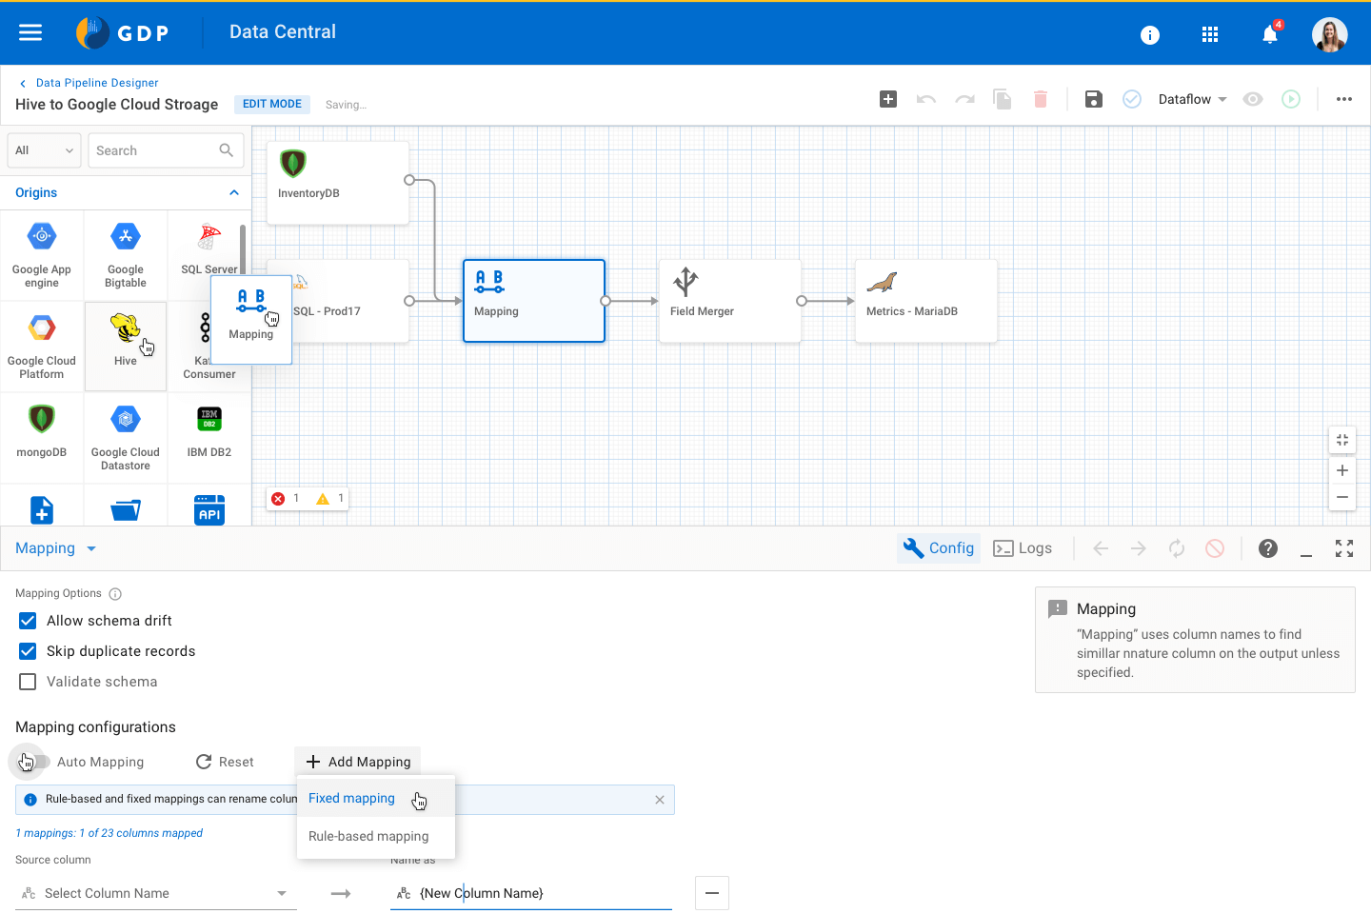Open the All filter dropdown
This screenshot has height=914, width=1371.
coord(43,150)
